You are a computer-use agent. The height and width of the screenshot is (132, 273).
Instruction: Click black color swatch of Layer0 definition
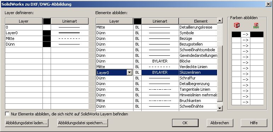pos(47,33)
